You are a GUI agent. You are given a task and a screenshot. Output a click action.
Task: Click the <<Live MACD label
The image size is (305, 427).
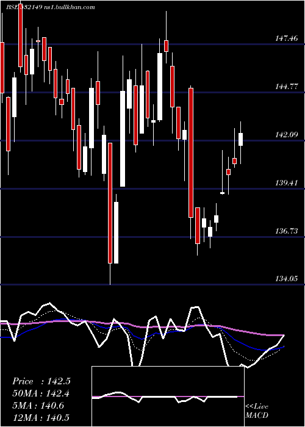coord(257,411)
